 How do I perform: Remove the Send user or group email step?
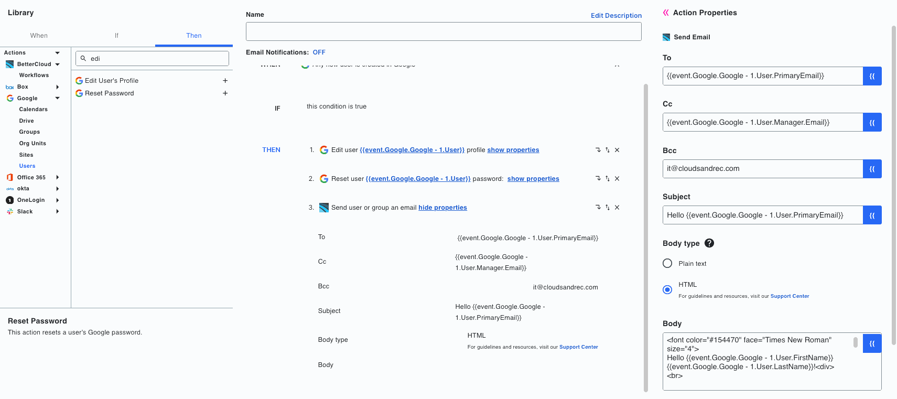(x=617, y=208)
